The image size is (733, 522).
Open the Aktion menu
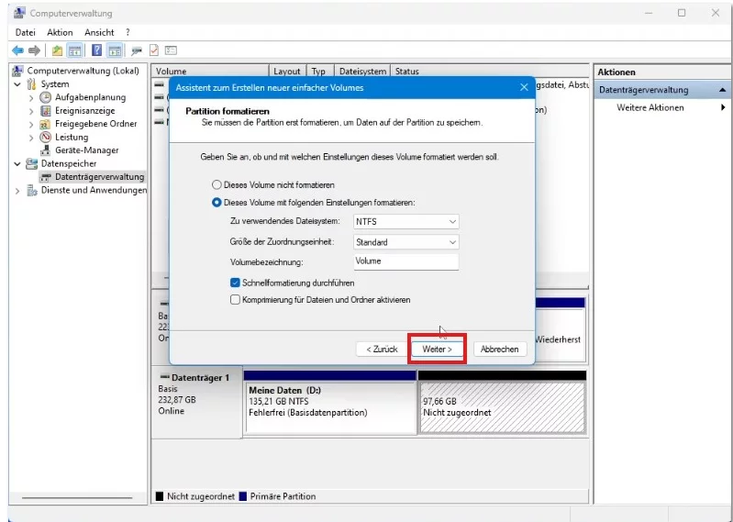[x=60, y=32]
